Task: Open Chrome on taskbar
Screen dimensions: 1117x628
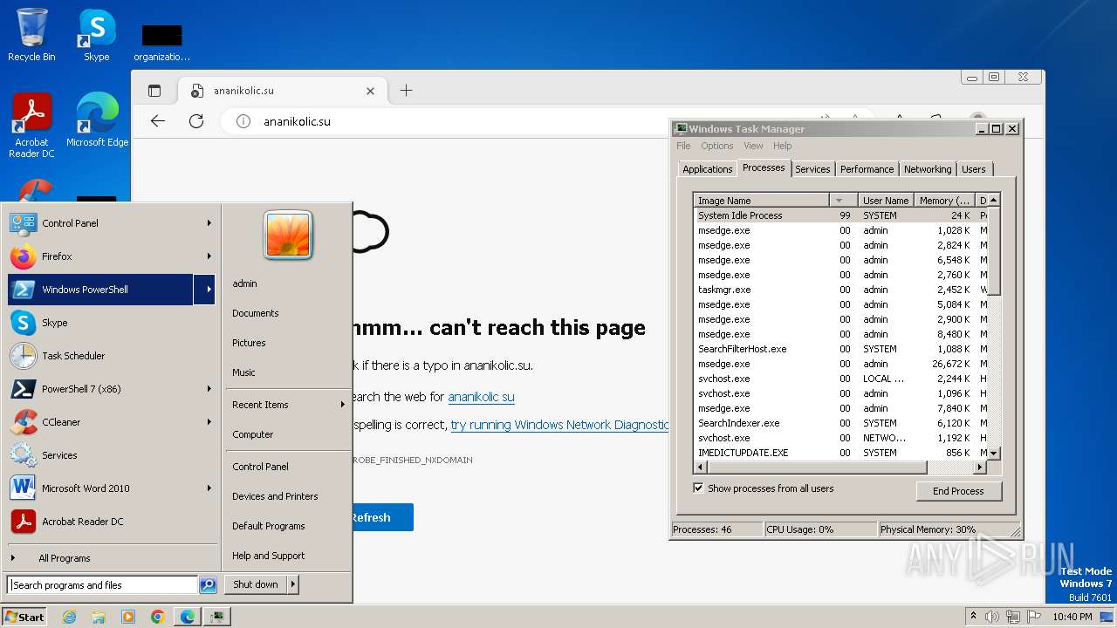Action: (x=158, y=617)
